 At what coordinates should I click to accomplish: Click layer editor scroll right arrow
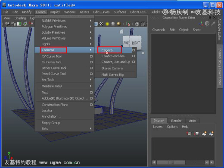[212, 162]
